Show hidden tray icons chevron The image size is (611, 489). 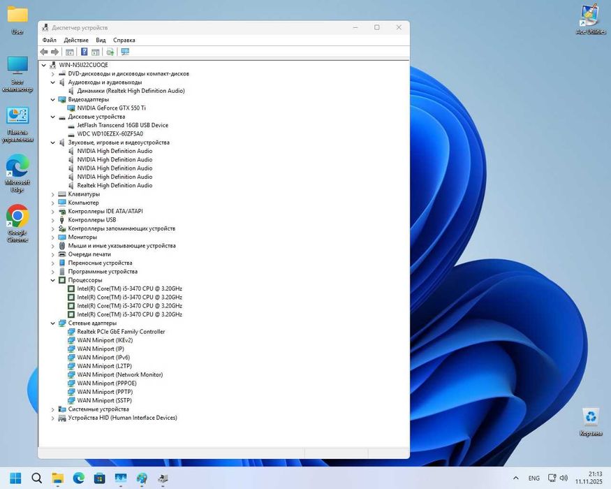pos(516,478)
